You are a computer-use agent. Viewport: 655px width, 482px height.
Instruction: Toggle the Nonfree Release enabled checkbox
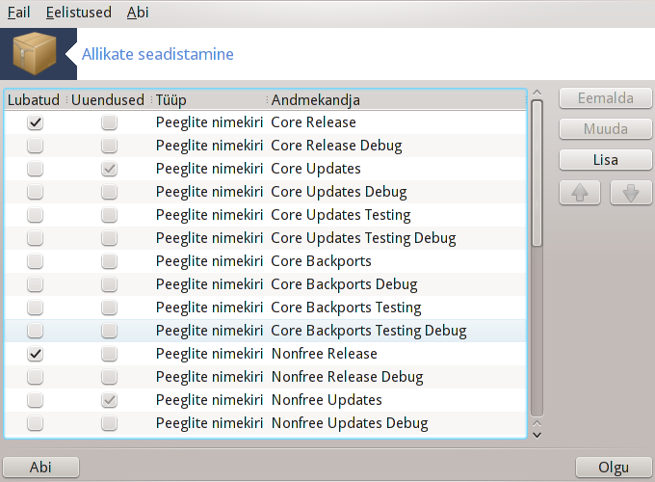[x=35, y=354]
